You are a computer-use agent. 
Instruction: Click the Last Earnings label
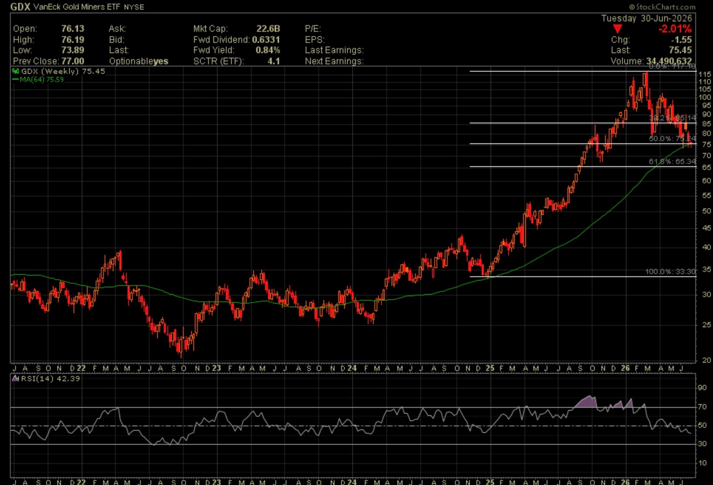[x=334, y=50]
